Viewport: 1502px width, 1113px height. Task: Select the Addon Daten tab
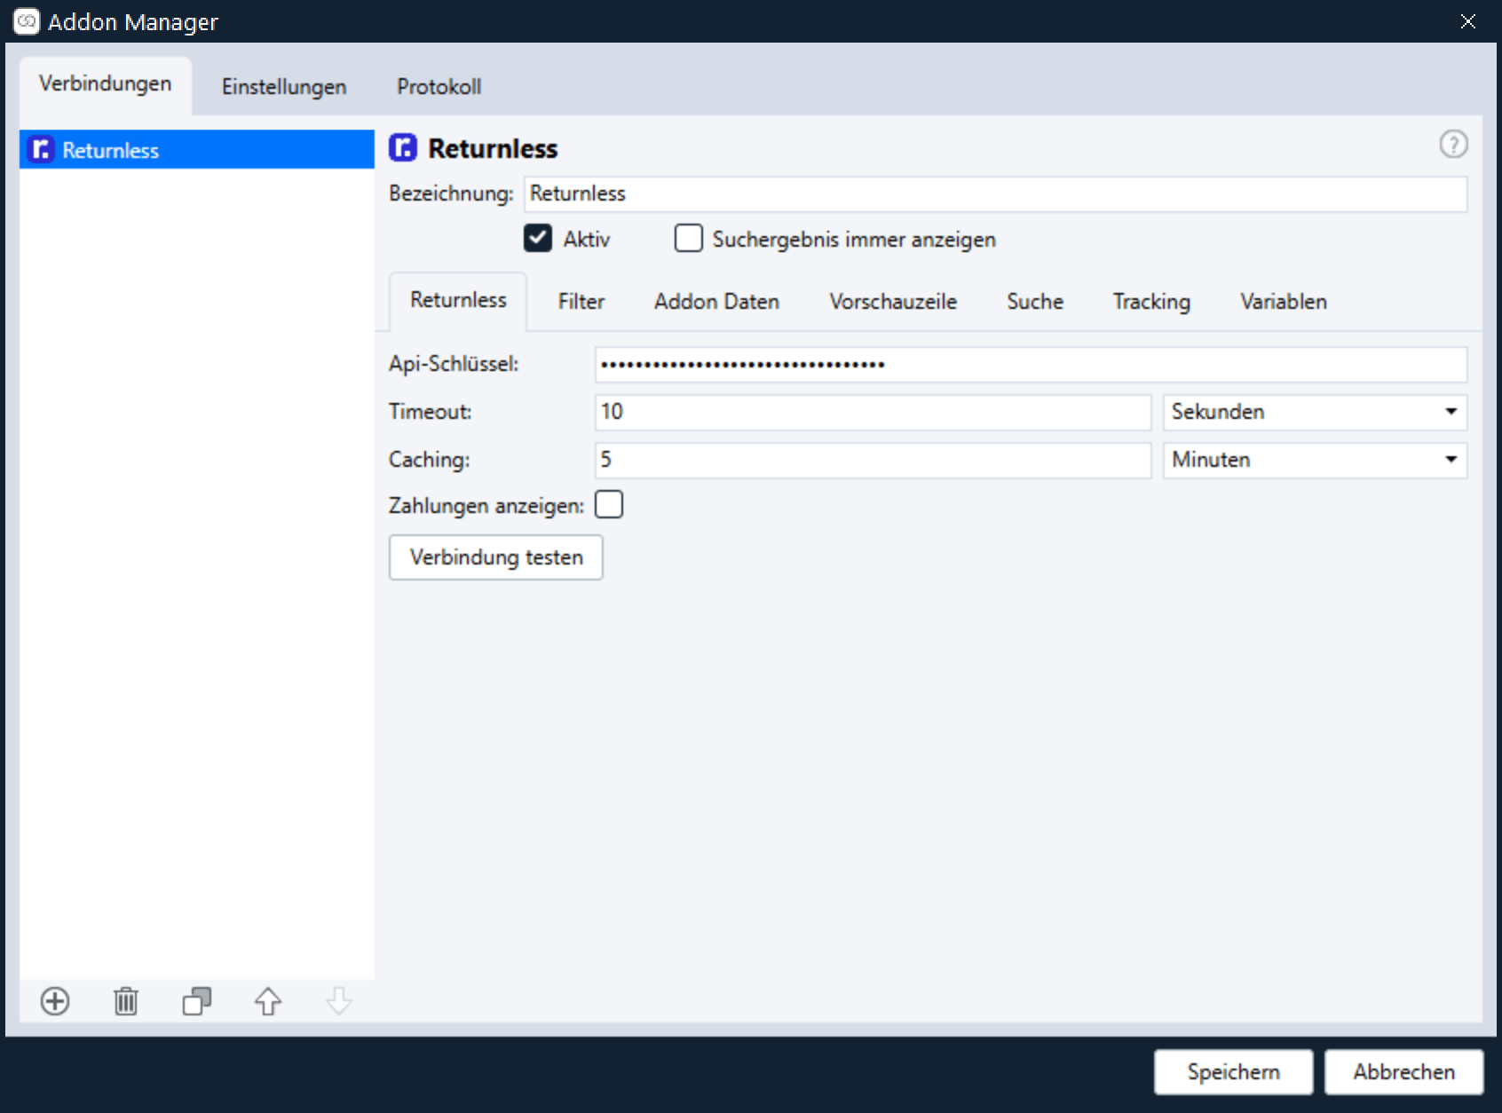[x=716, y=302]
